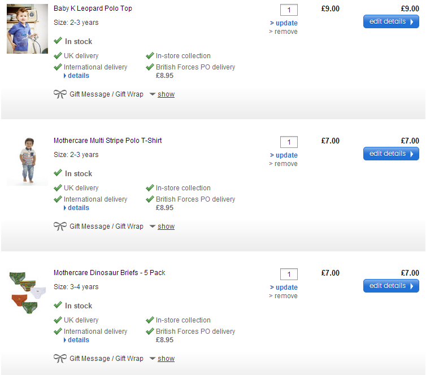Open Baby K Leopard Polo Top product thumbnail
The height and width of the screenshot is (375, 426).
(27, 29)
